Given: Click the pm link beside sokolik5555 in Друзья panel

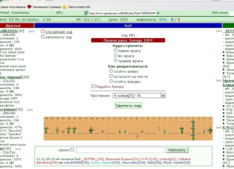Looking at the screenshot, I should point(31,31).
